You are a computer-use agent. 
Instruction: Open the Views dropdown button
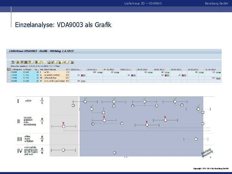54,62
